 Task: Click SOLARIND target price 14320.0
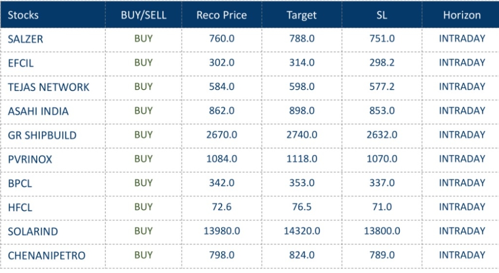point(301,231)
